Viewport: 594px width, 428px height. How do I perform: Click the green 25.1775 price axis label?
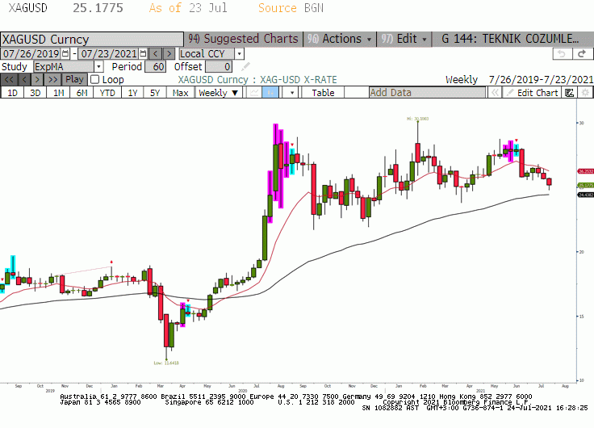pyautogui.click(x=586, y=186)
